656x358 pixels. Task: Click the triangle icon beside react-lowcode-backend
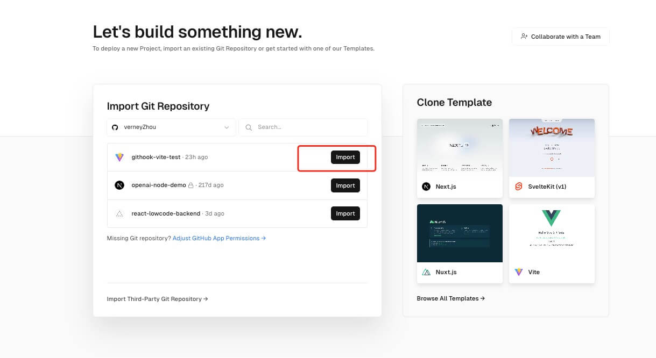tap(119, 213)
